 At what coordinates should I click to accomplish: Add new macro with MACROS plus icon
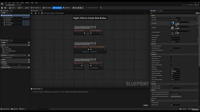click(29, 59)
